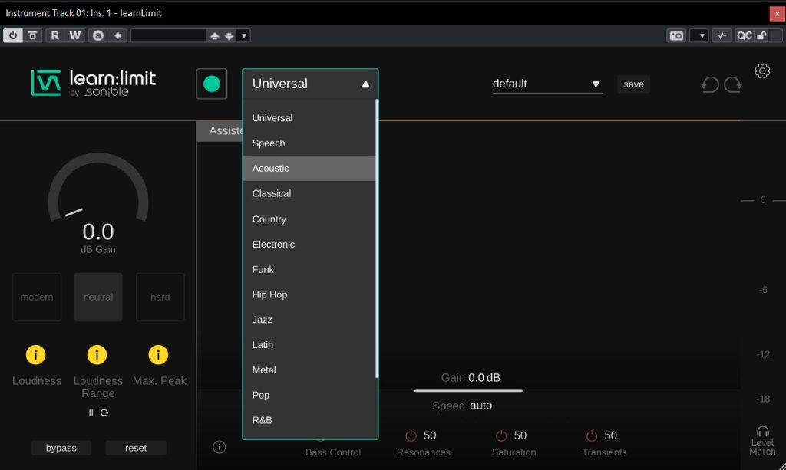Select the modern style button
The image size is (786, 470).
(x=37, y=297)
